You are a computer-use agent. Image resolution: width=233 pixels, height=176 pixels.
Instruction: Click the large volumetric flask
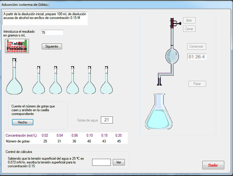14,80
